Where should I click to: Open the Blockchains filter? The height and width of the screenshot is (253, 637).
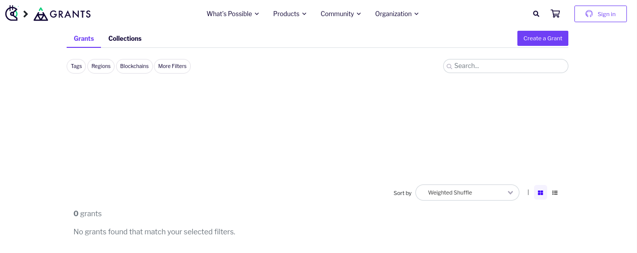(134, 66)
